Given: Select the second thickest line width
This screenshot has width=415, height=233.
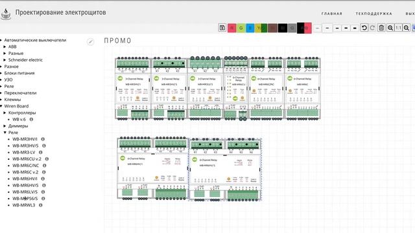Looking at the screenshot, I should click(x=346, y=28).
